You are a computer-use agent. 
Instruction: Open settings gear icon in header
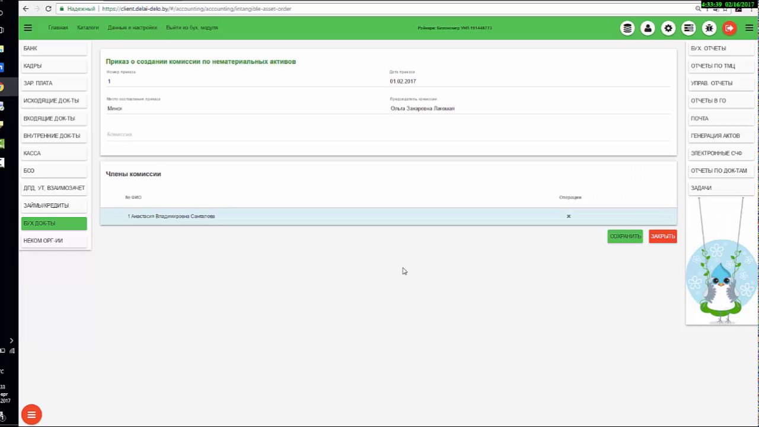click(x=668, y=28)
